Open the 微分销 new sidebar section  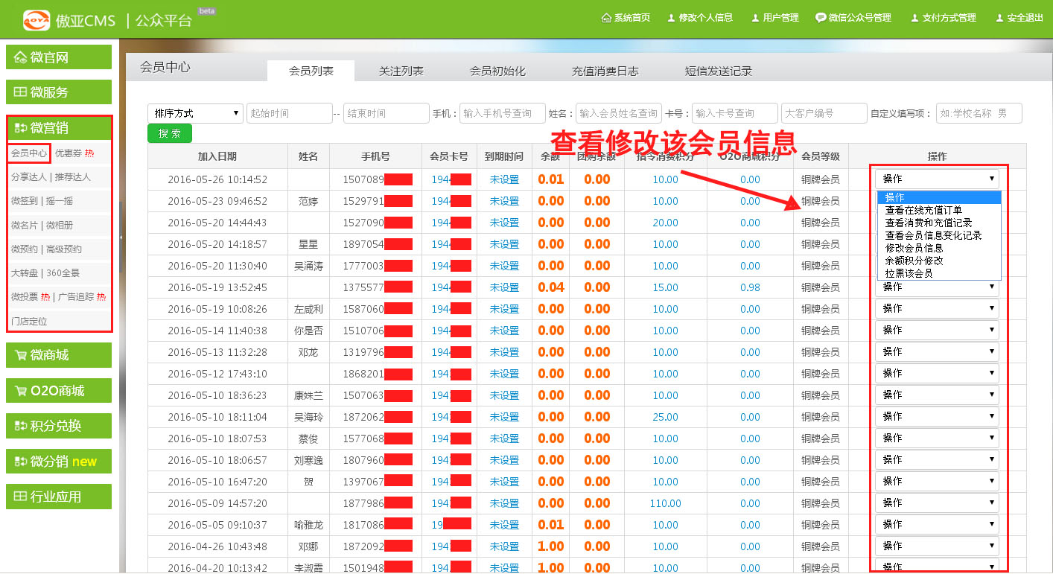(59, 462)
